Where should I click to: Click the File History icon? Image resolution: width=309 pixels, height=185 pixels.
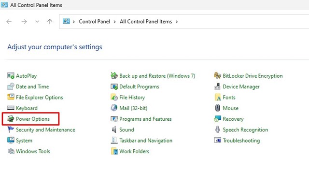click(x=114, y=97)
